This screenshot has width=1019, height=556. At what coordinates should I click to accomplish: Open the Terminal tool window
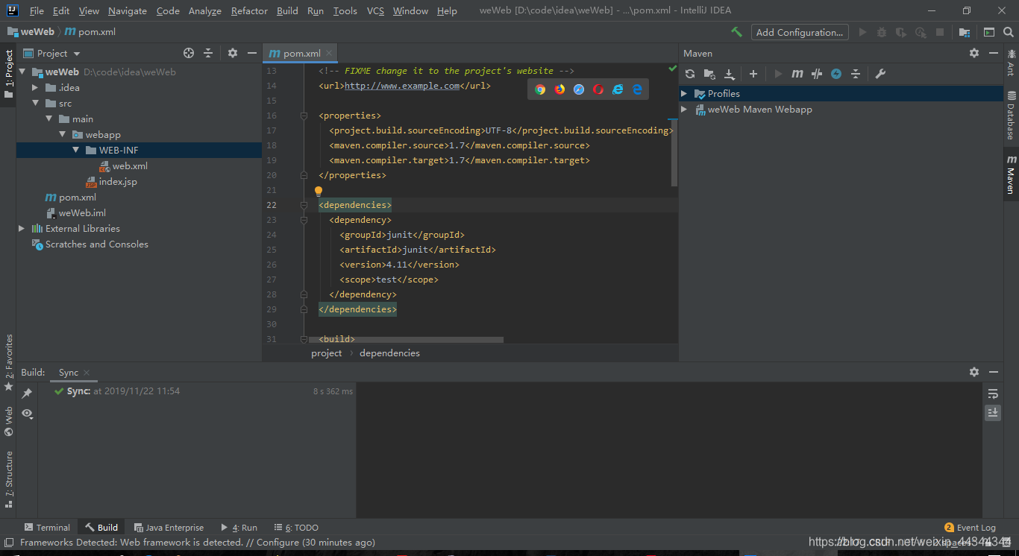pyautogui.click(x=46, y=527)
